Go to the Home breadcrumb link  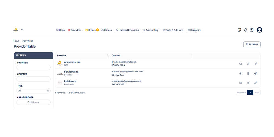(x=16, y=41)
